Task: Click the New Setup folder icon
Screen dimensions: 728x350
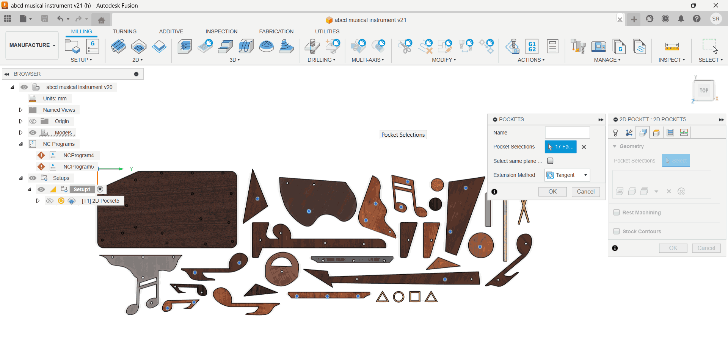Action: [x=72, y=47]
